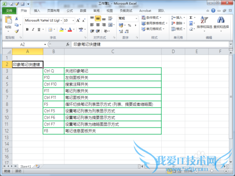Screen dimensions: 235x176
Task: Apply cell borders icon
Action: (50, 30)
